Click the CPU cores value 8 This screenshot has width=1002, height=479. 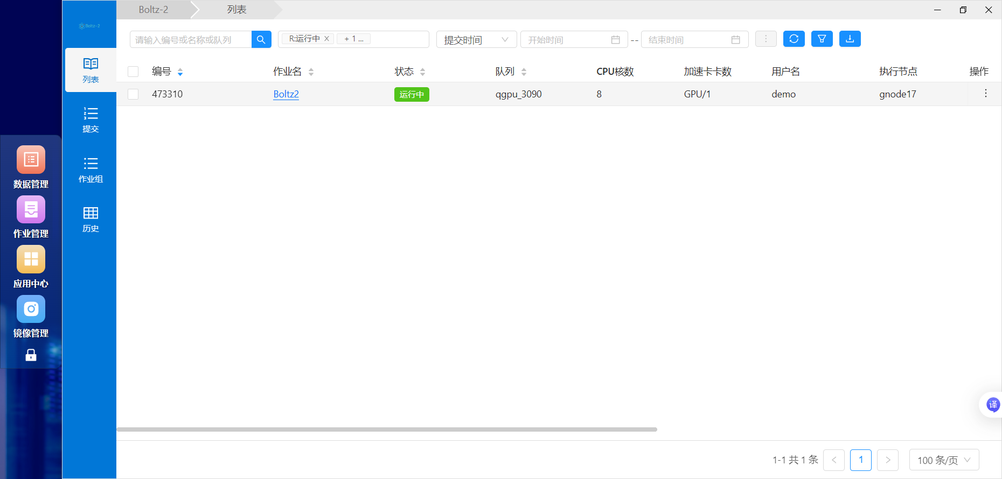coord(599,94)
